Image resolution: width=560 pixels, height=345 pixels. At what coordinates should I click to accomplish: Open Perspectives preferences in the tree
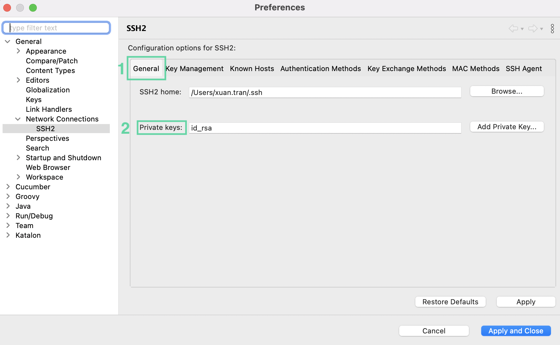[x=47, y=138]
